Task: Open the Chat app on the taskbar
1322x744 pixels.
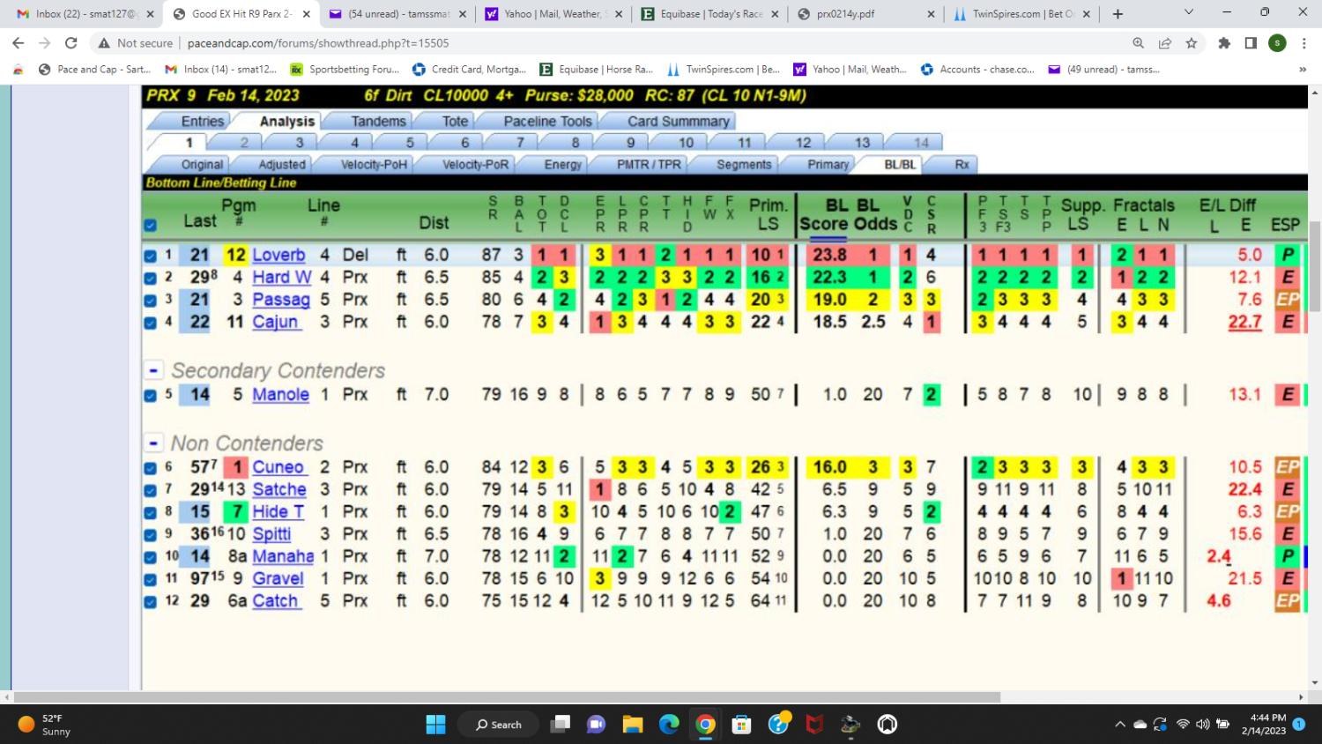Action: point(597,724)
